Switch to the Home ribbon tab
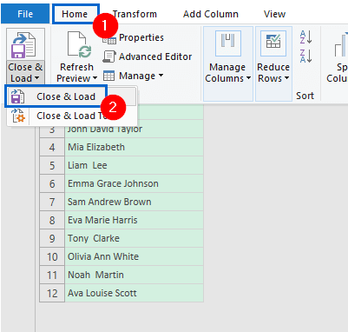The height and width of the screenshot is (332, 348). coord(75,14)
